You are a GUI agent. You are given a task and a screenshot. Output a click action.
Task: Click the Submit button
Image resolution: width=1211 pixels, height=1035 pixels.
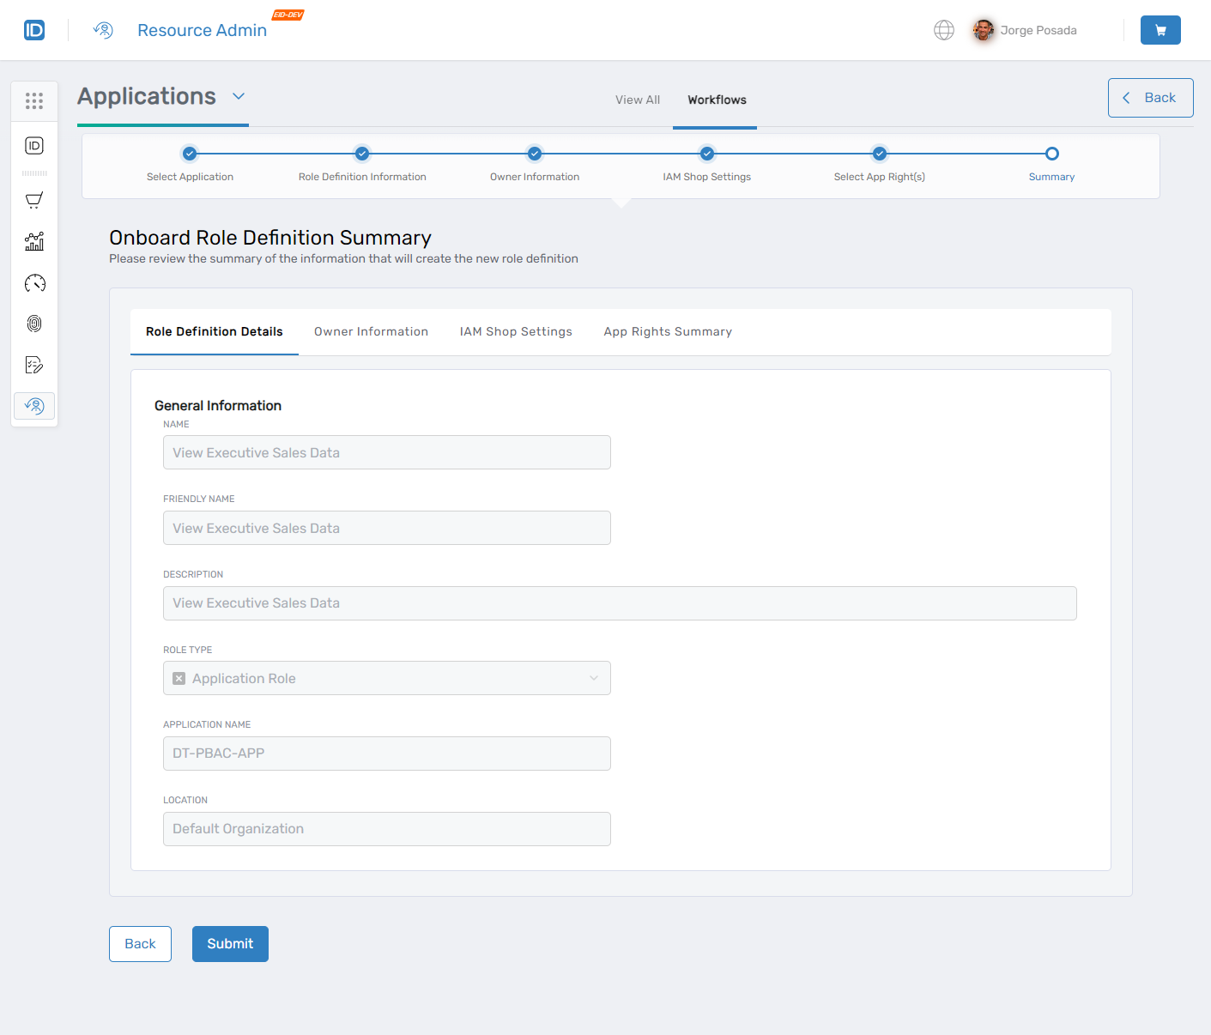[x=230, y=944]
